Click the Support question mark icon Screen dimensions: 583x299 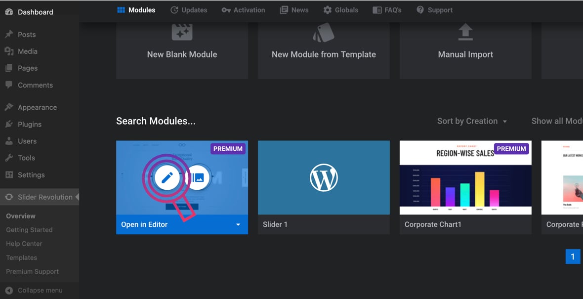coord(420,10)
